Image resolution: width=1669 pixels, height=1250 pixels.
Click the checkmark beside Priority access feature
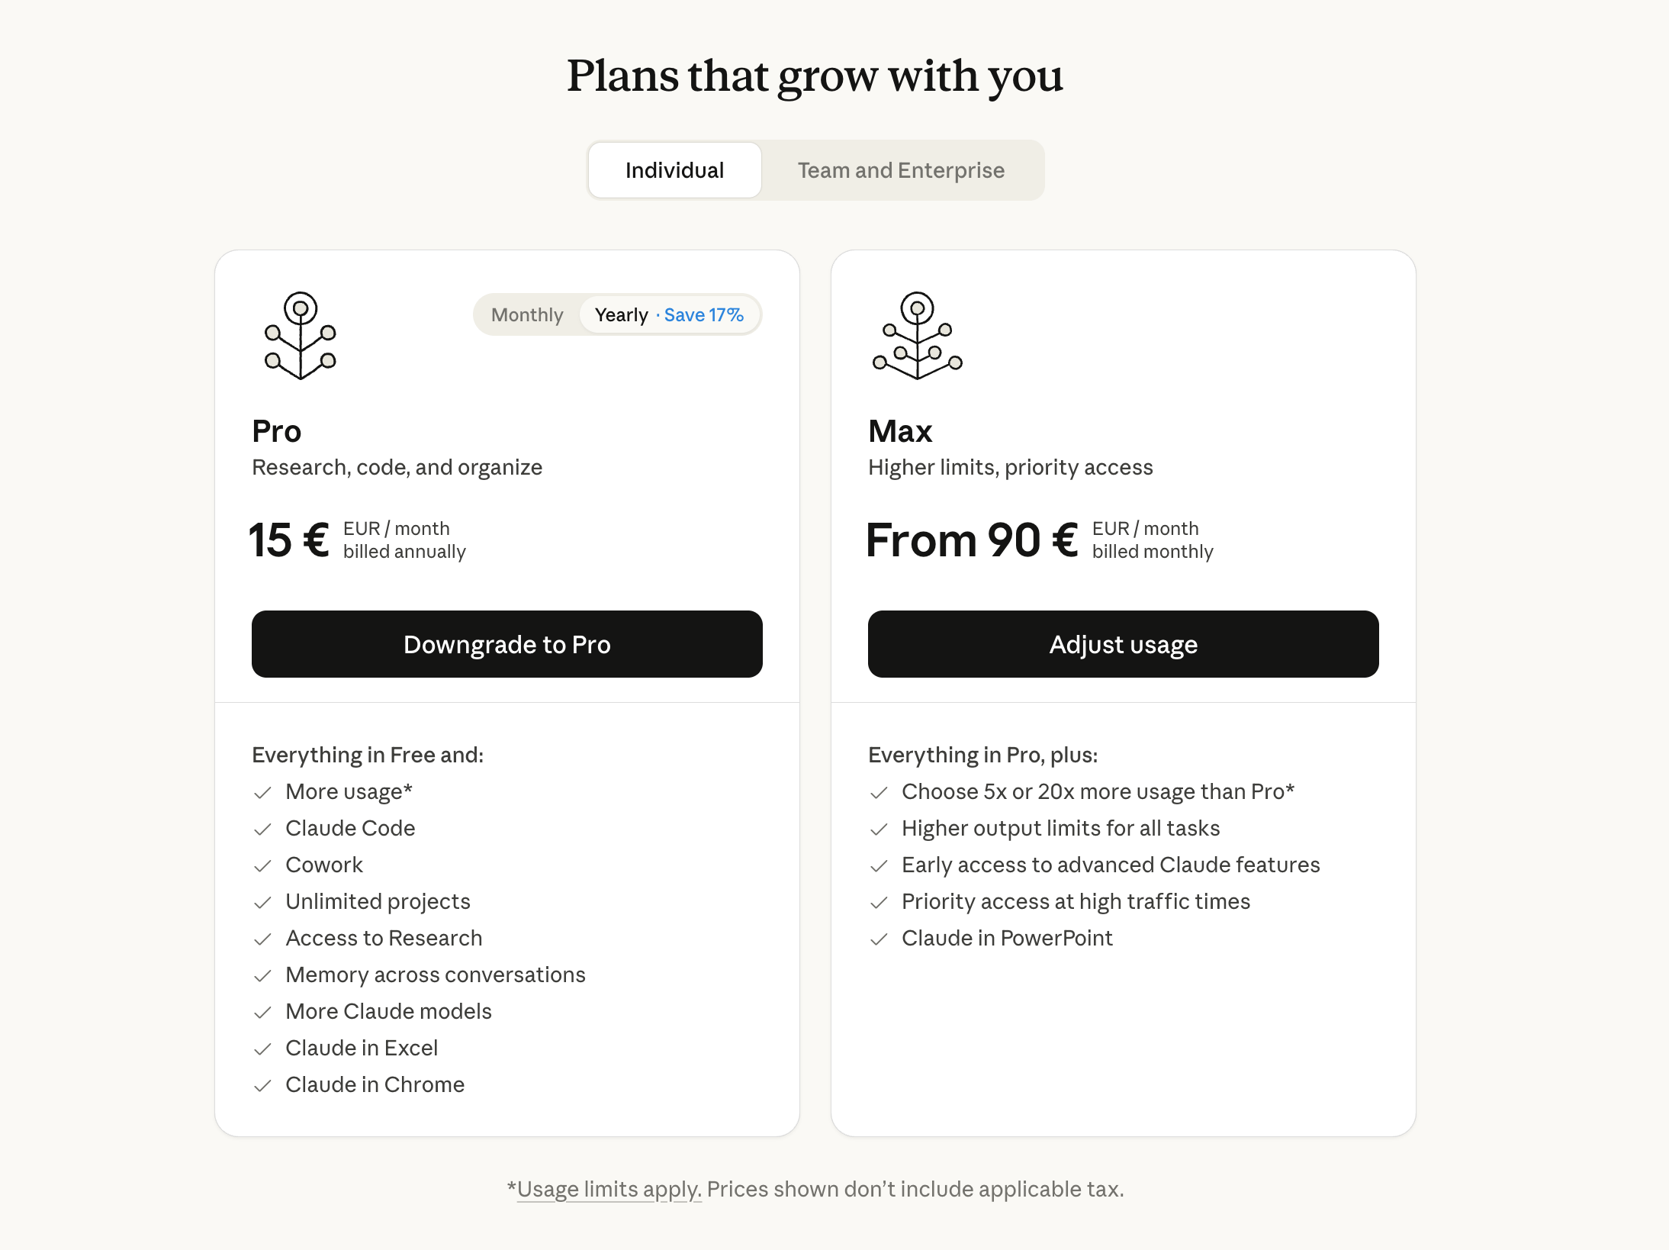click(879, 903)
